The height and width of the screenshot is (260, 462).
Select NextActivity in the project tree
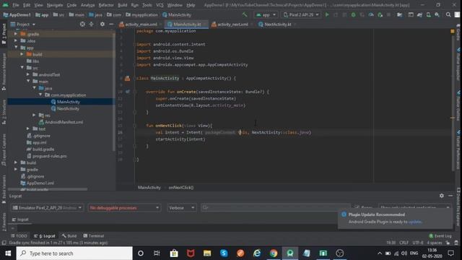[68, 108]
